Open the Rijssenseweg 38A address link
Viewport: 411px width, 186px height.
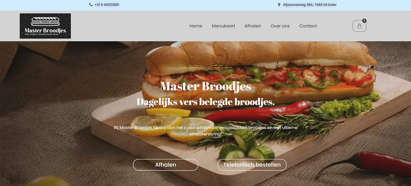point(310,5)
